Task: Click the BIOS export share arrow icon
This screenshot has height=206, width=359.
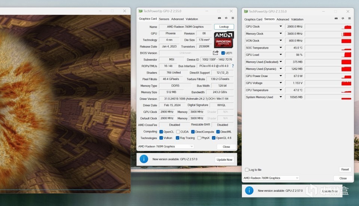Action: pyautogui.click(x=216, y=53)
